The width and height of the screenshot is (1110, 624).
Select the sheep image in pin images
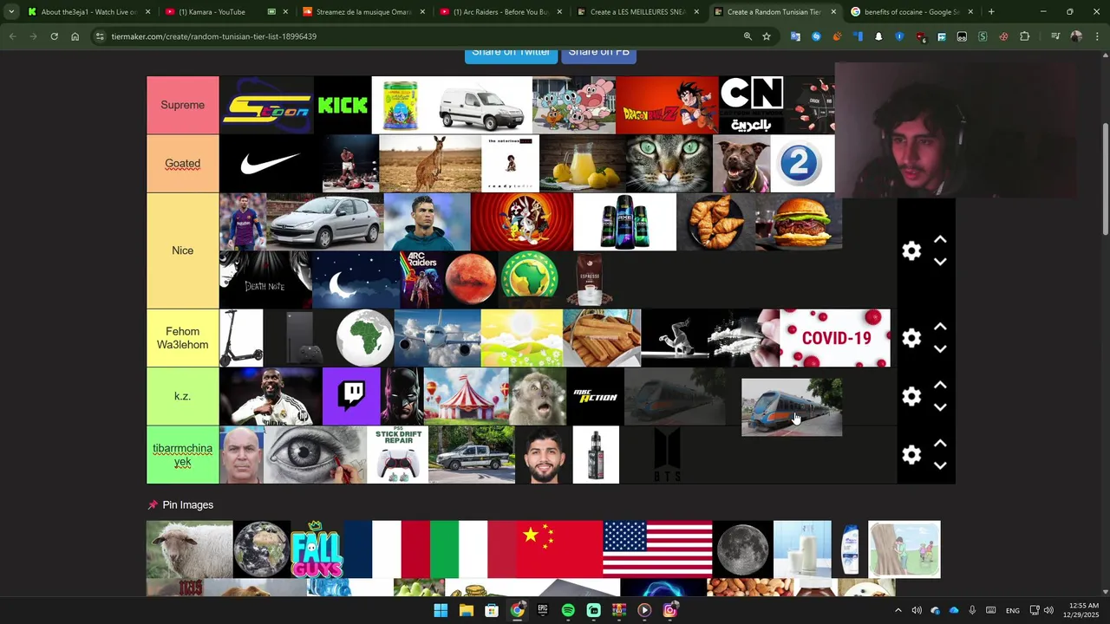tap(189, 549)
